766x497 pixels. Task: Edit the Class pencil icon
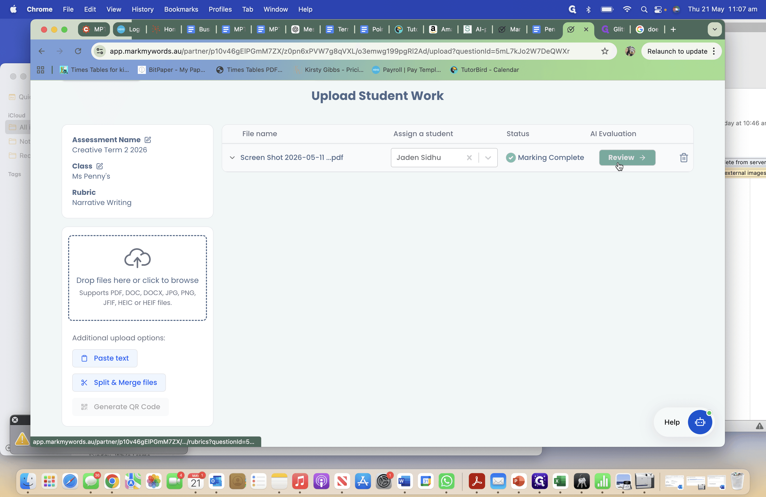click(100, 166)
